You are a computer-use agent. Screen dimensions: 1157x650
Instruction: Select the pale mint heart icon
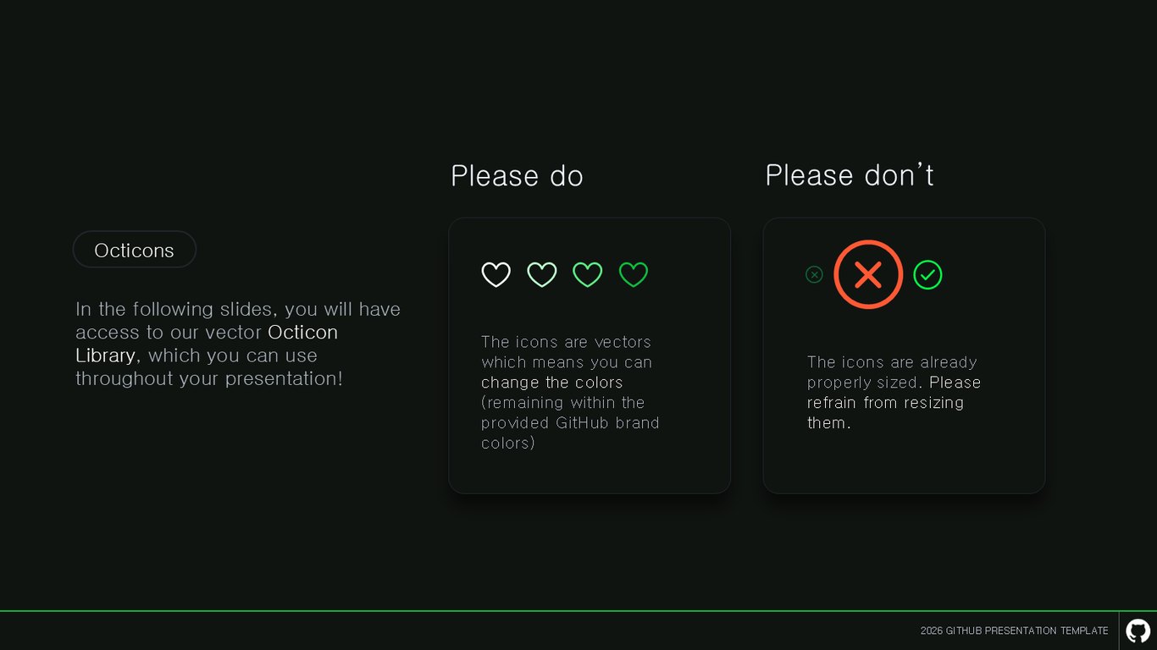(542, 275)
